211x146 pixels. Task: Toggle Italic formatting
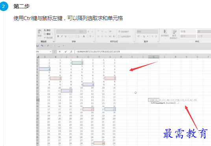[x=62, y=36]
